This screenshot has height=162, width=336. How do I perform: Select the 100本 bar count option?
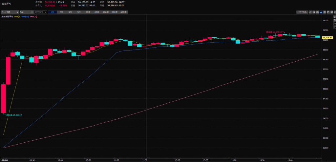(x=106, y=12)
